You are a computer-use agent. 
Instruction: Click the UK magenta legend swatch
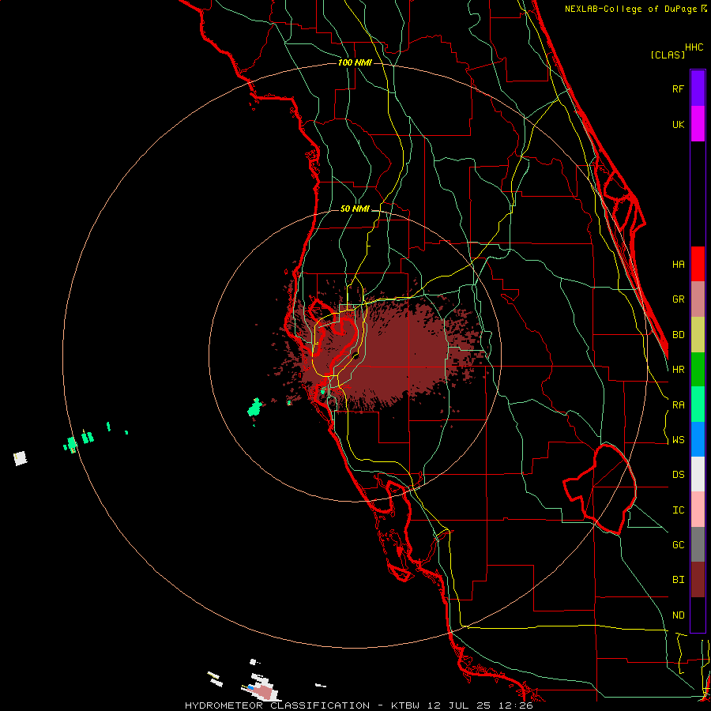[x=698, y=123]
